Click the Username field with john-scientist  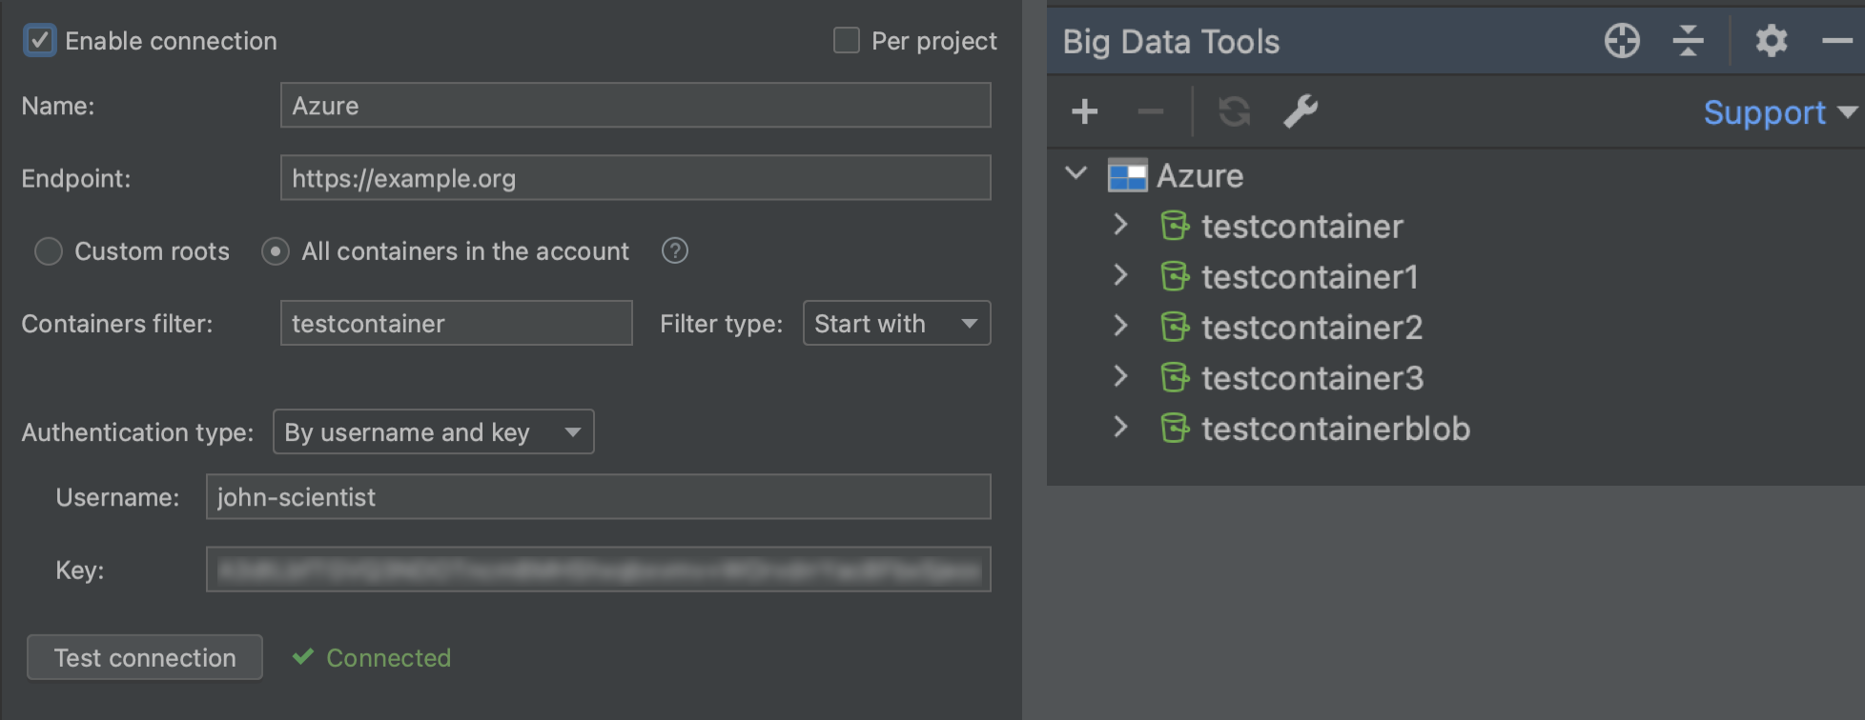click(x=598, y=496)
